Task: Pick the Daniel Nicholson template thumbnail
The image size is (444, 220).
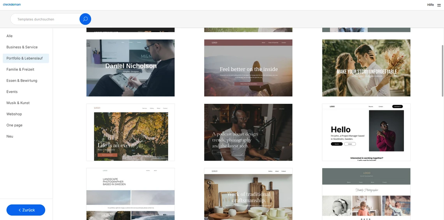Action: point(130,68)
